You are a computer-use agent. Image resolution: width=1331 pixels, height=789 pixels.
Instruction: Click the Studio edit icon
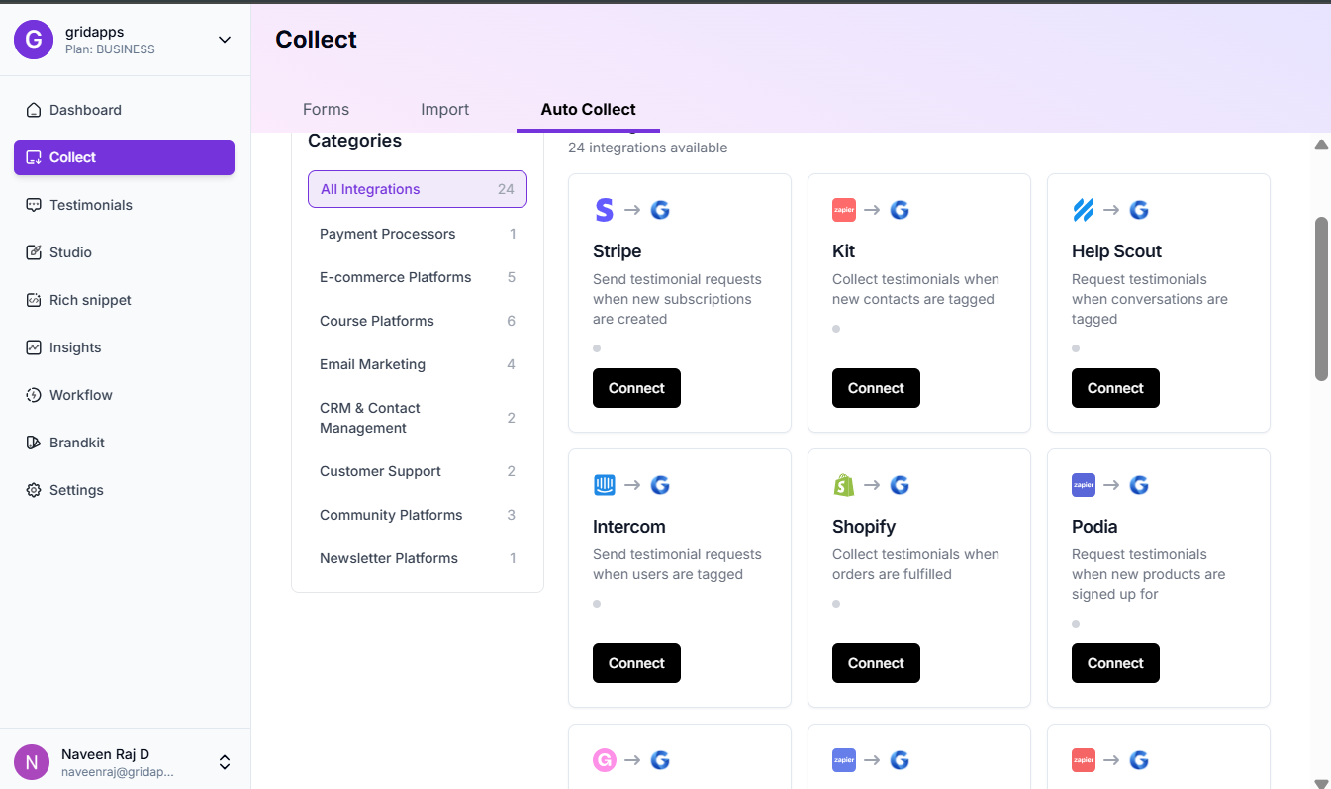pos(34,252)
